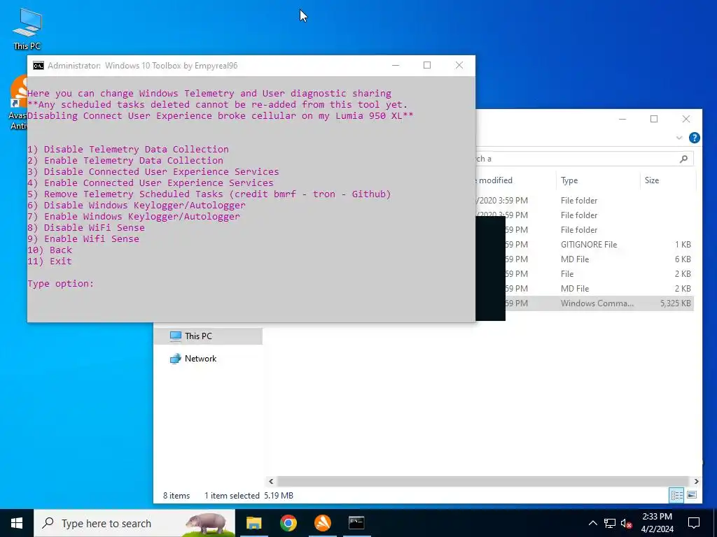
Task: Open the Windows Start menu
Action: pyautogui.click(x=17, y=523)
